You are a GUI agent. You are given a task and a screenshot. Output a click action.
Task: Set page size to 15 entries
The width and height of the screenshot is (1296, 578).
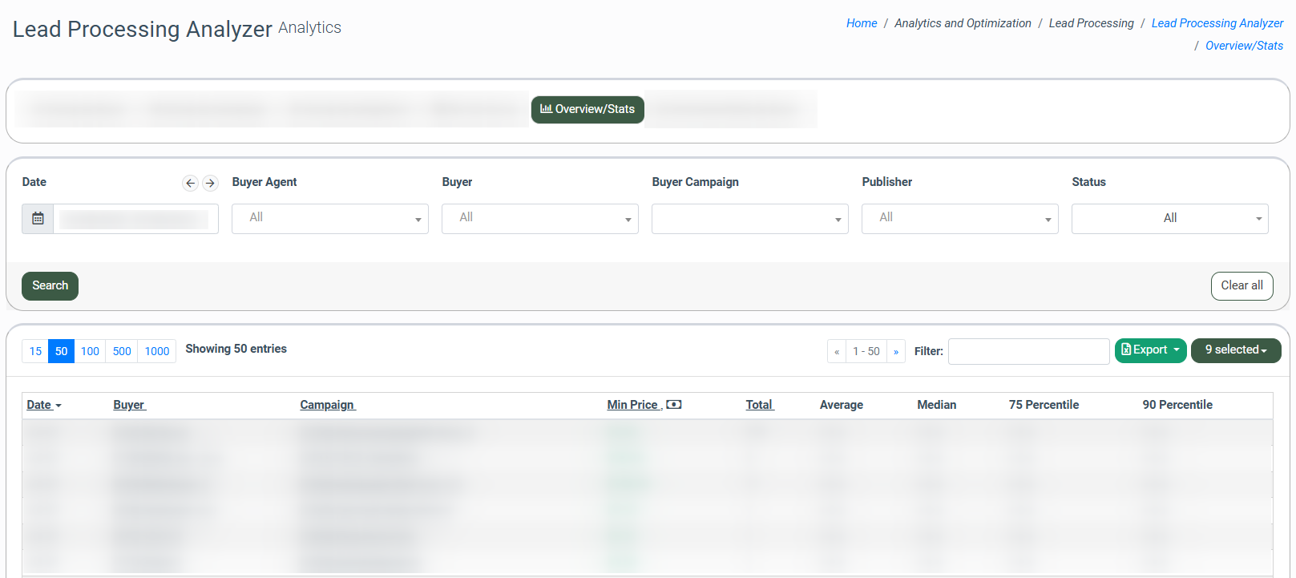pos(35,351)
